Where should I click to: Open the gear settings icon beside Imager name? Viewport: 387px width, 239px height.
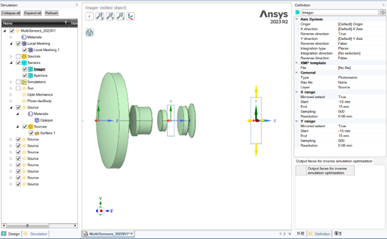(383, 12)
